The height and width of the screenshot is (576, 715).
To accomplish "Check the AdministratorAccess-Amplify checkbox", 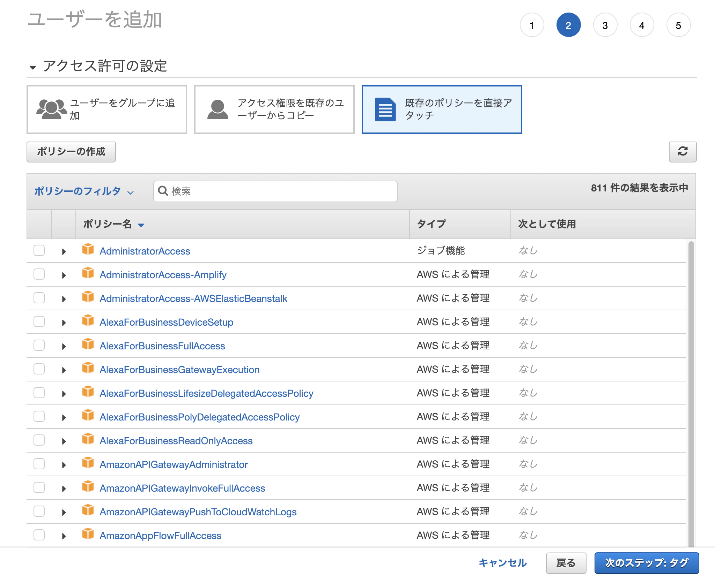I will click(x=39, y=274).
